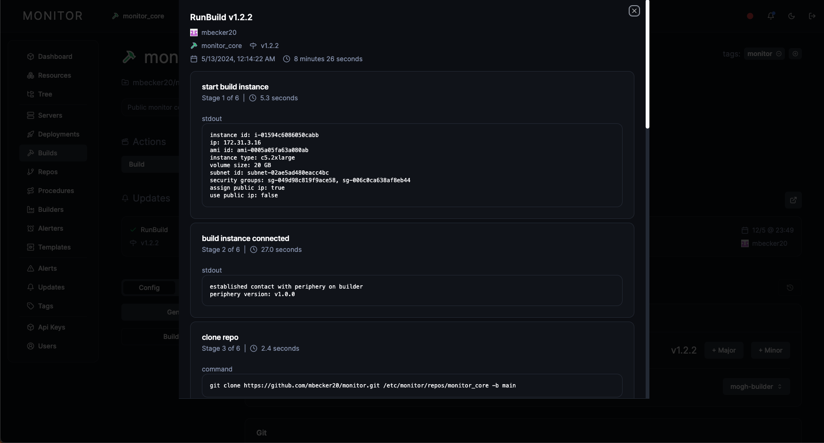Click the Templates sidebar icon
This screenshot has height=443, width=824.
[31, 247]
